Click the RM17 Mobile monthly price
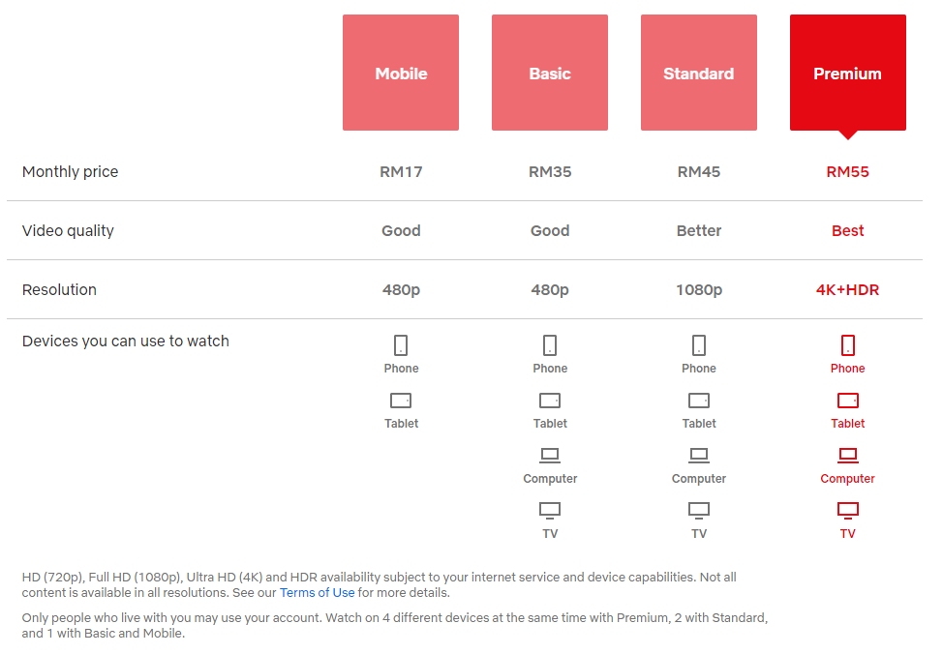The height and width of the screenshot is (654, 943). (x=401, y=172)
